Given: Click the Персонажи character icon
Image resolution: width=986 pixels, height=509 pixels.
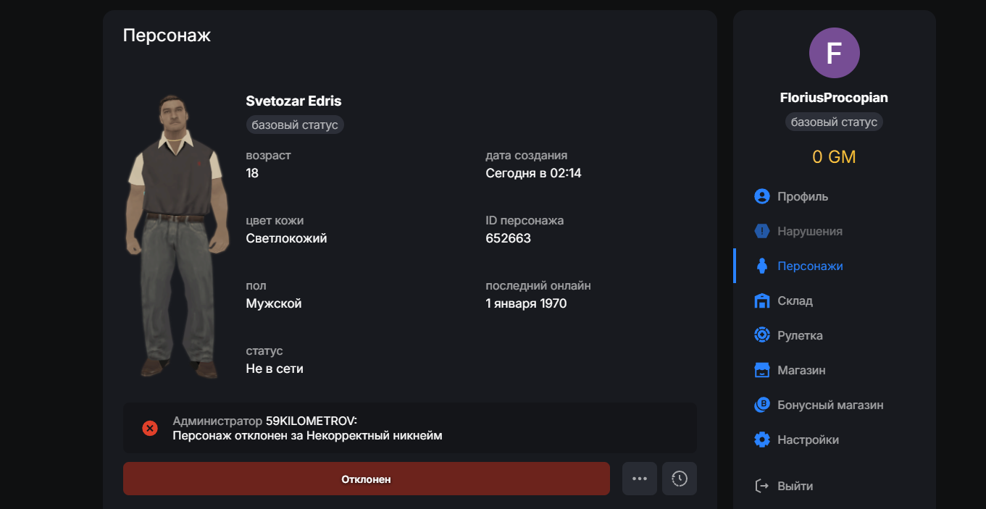Looking at the screenshot, I should click(761, 266).
